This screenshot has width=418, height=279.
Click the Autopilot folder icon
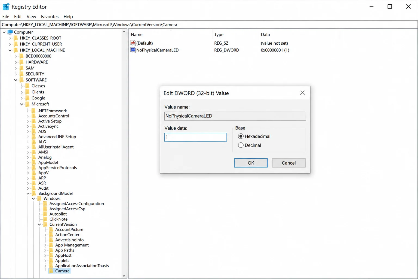click(x=45, y=214)
